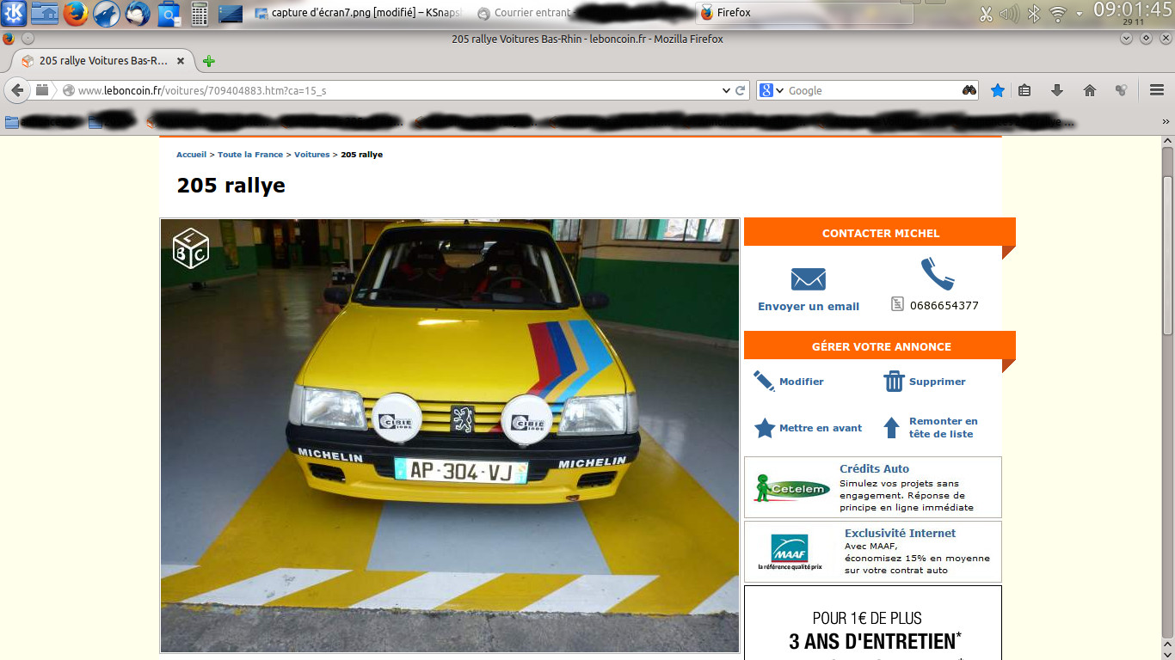Click the phone icon to call Michel
This screenshot has height=660, width=1175.
[x=937, y=274]
